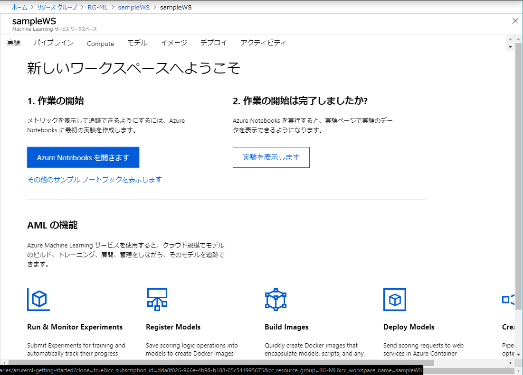Close the sampleWS blade with the X
523x375 pixels.
(515, 21)
